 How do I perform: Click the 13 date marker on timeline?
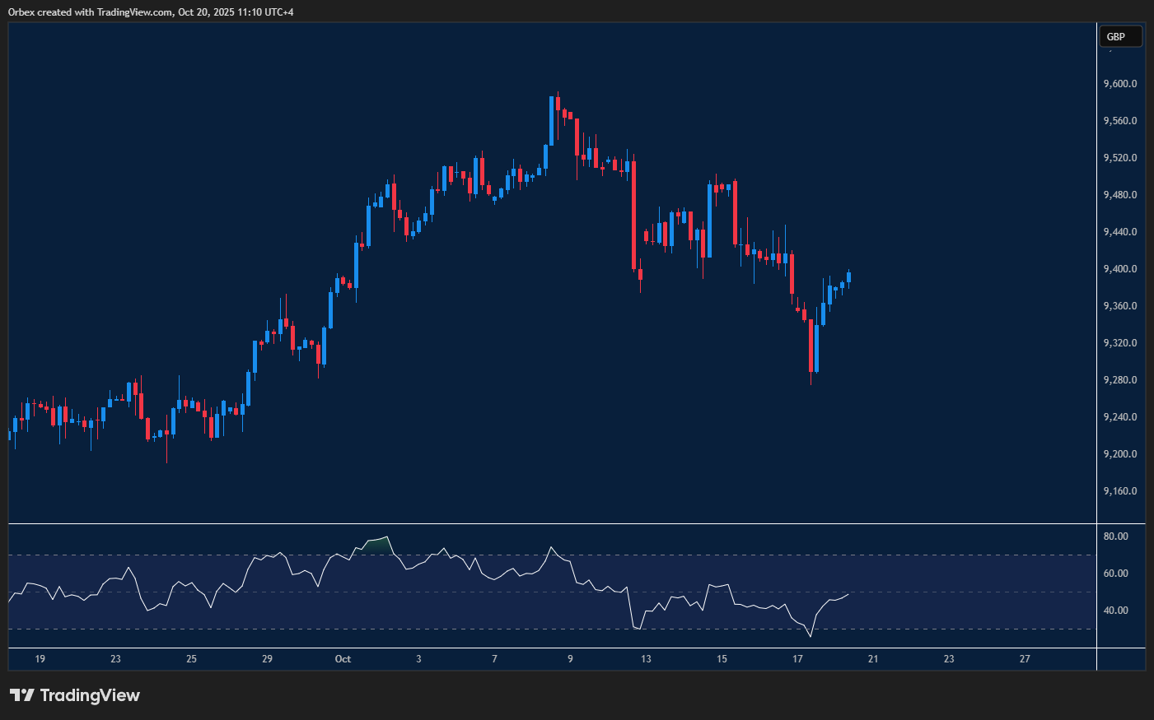[646, 659]
